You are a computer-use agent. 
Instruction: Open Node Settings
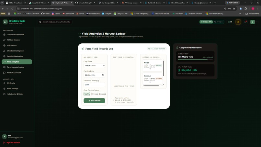pyautogui.click(x=13, y=89)
